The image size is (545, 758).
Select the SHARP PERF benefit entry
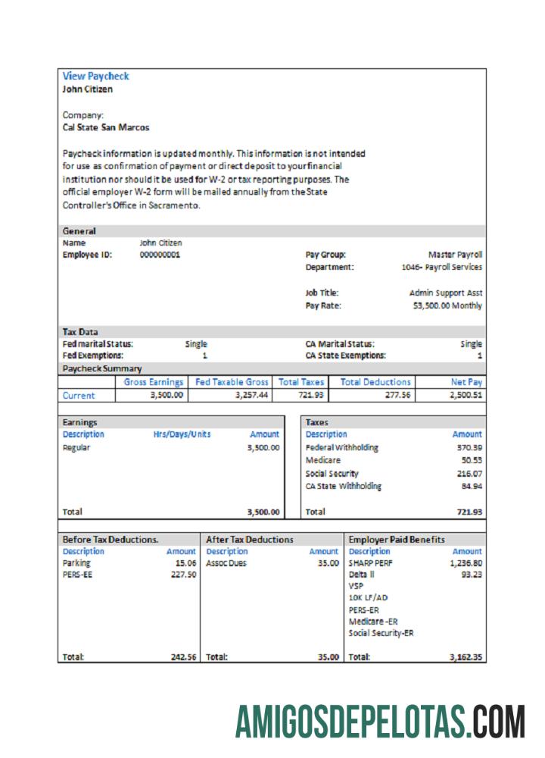point(371,563)
